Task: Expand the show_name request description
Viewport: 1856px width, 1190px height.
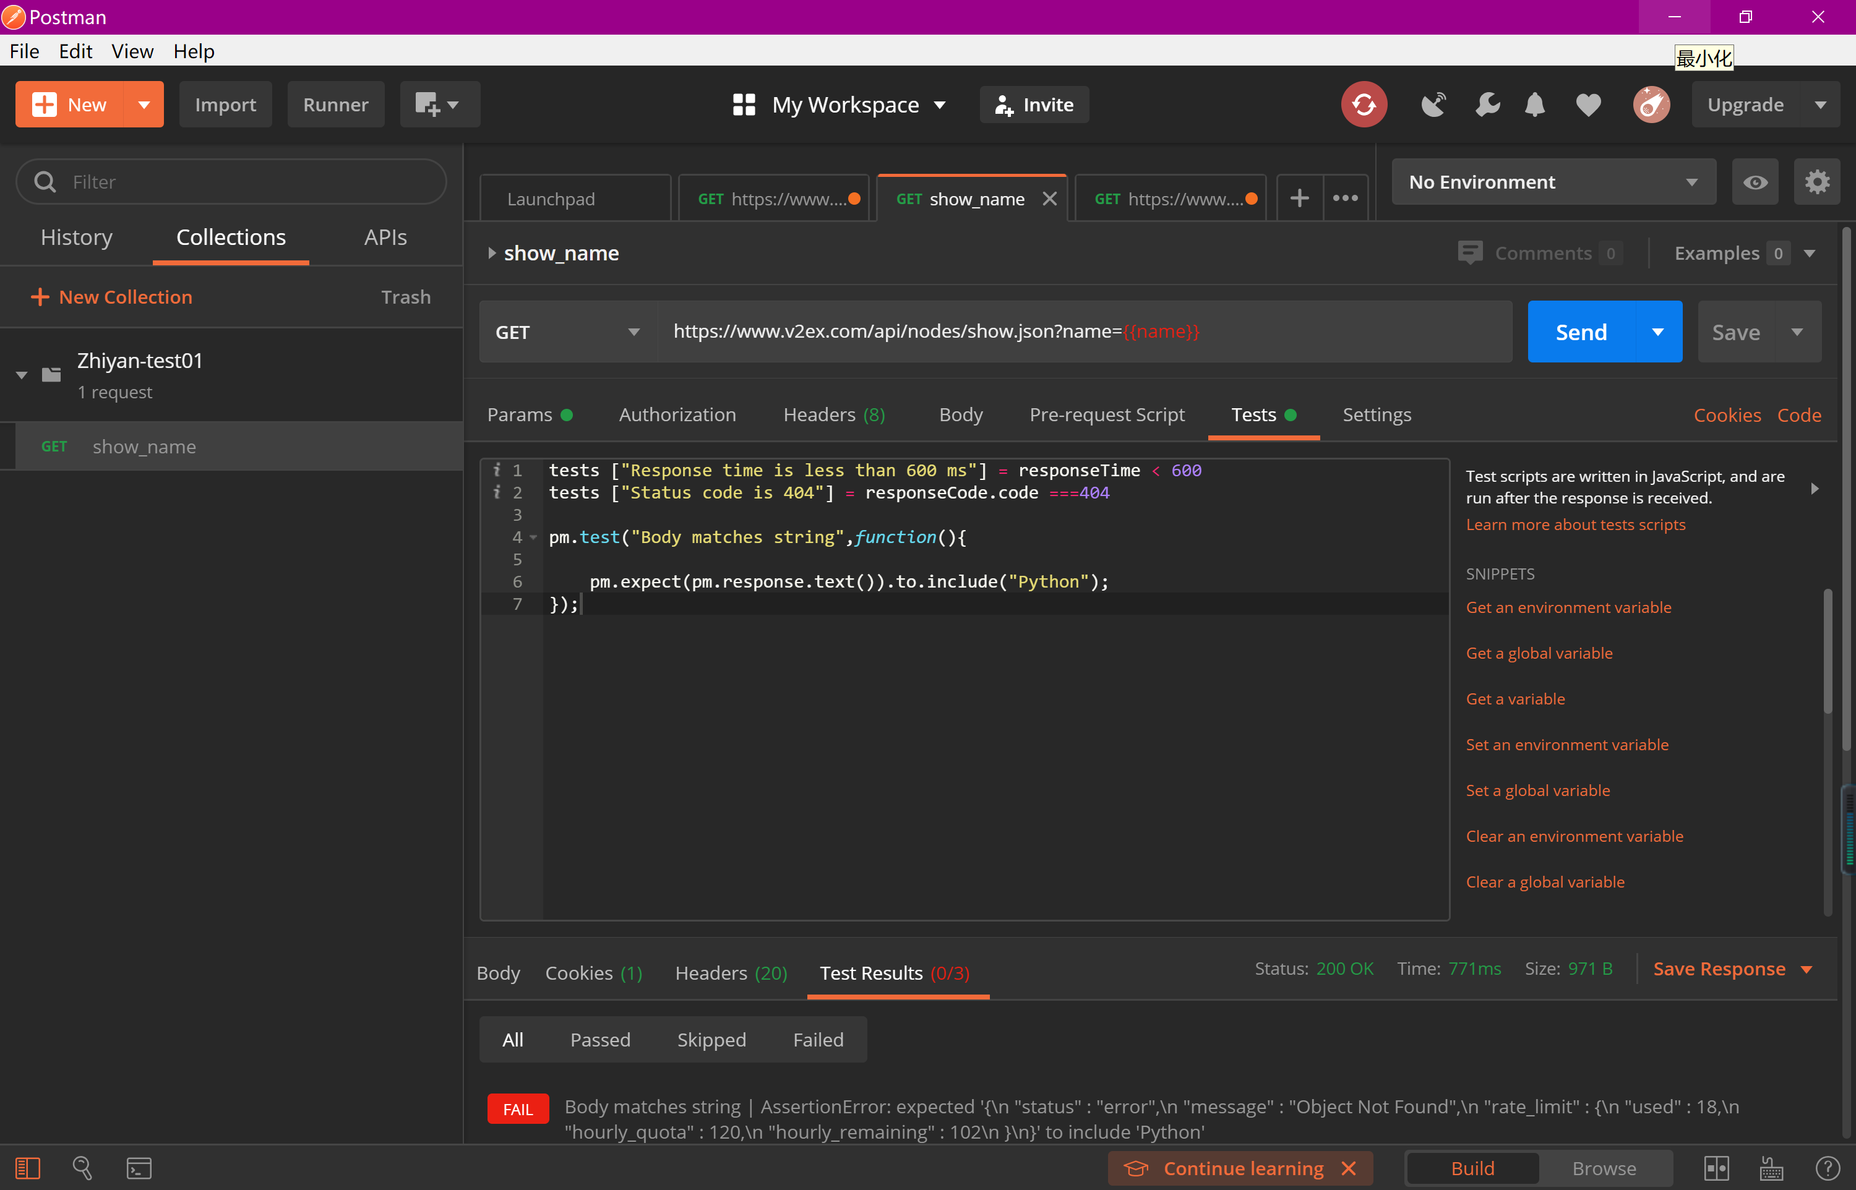Action: 491,253
